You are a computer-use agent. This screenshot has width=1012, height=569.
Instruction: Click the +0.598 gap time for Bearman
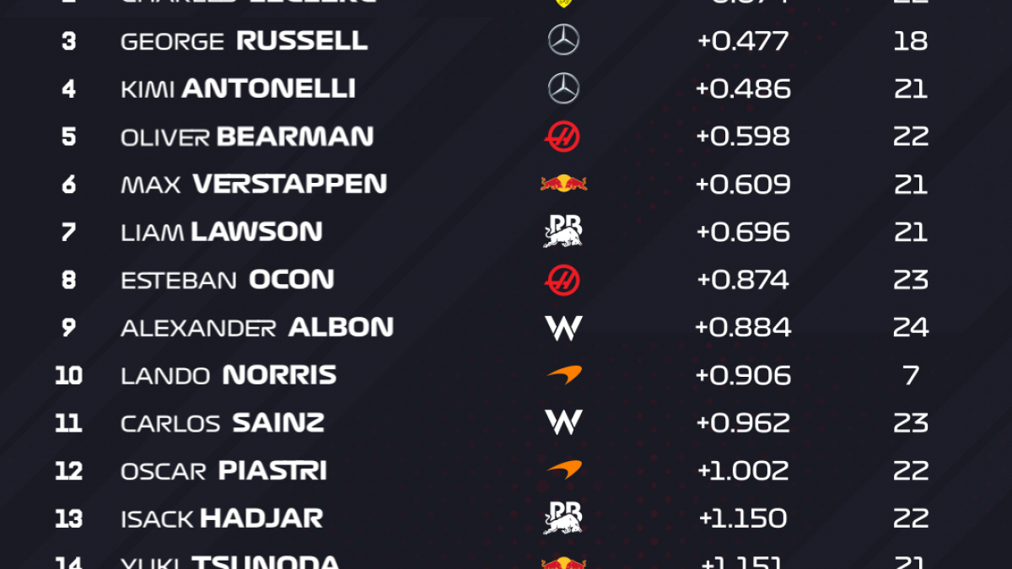coord(743,137)
